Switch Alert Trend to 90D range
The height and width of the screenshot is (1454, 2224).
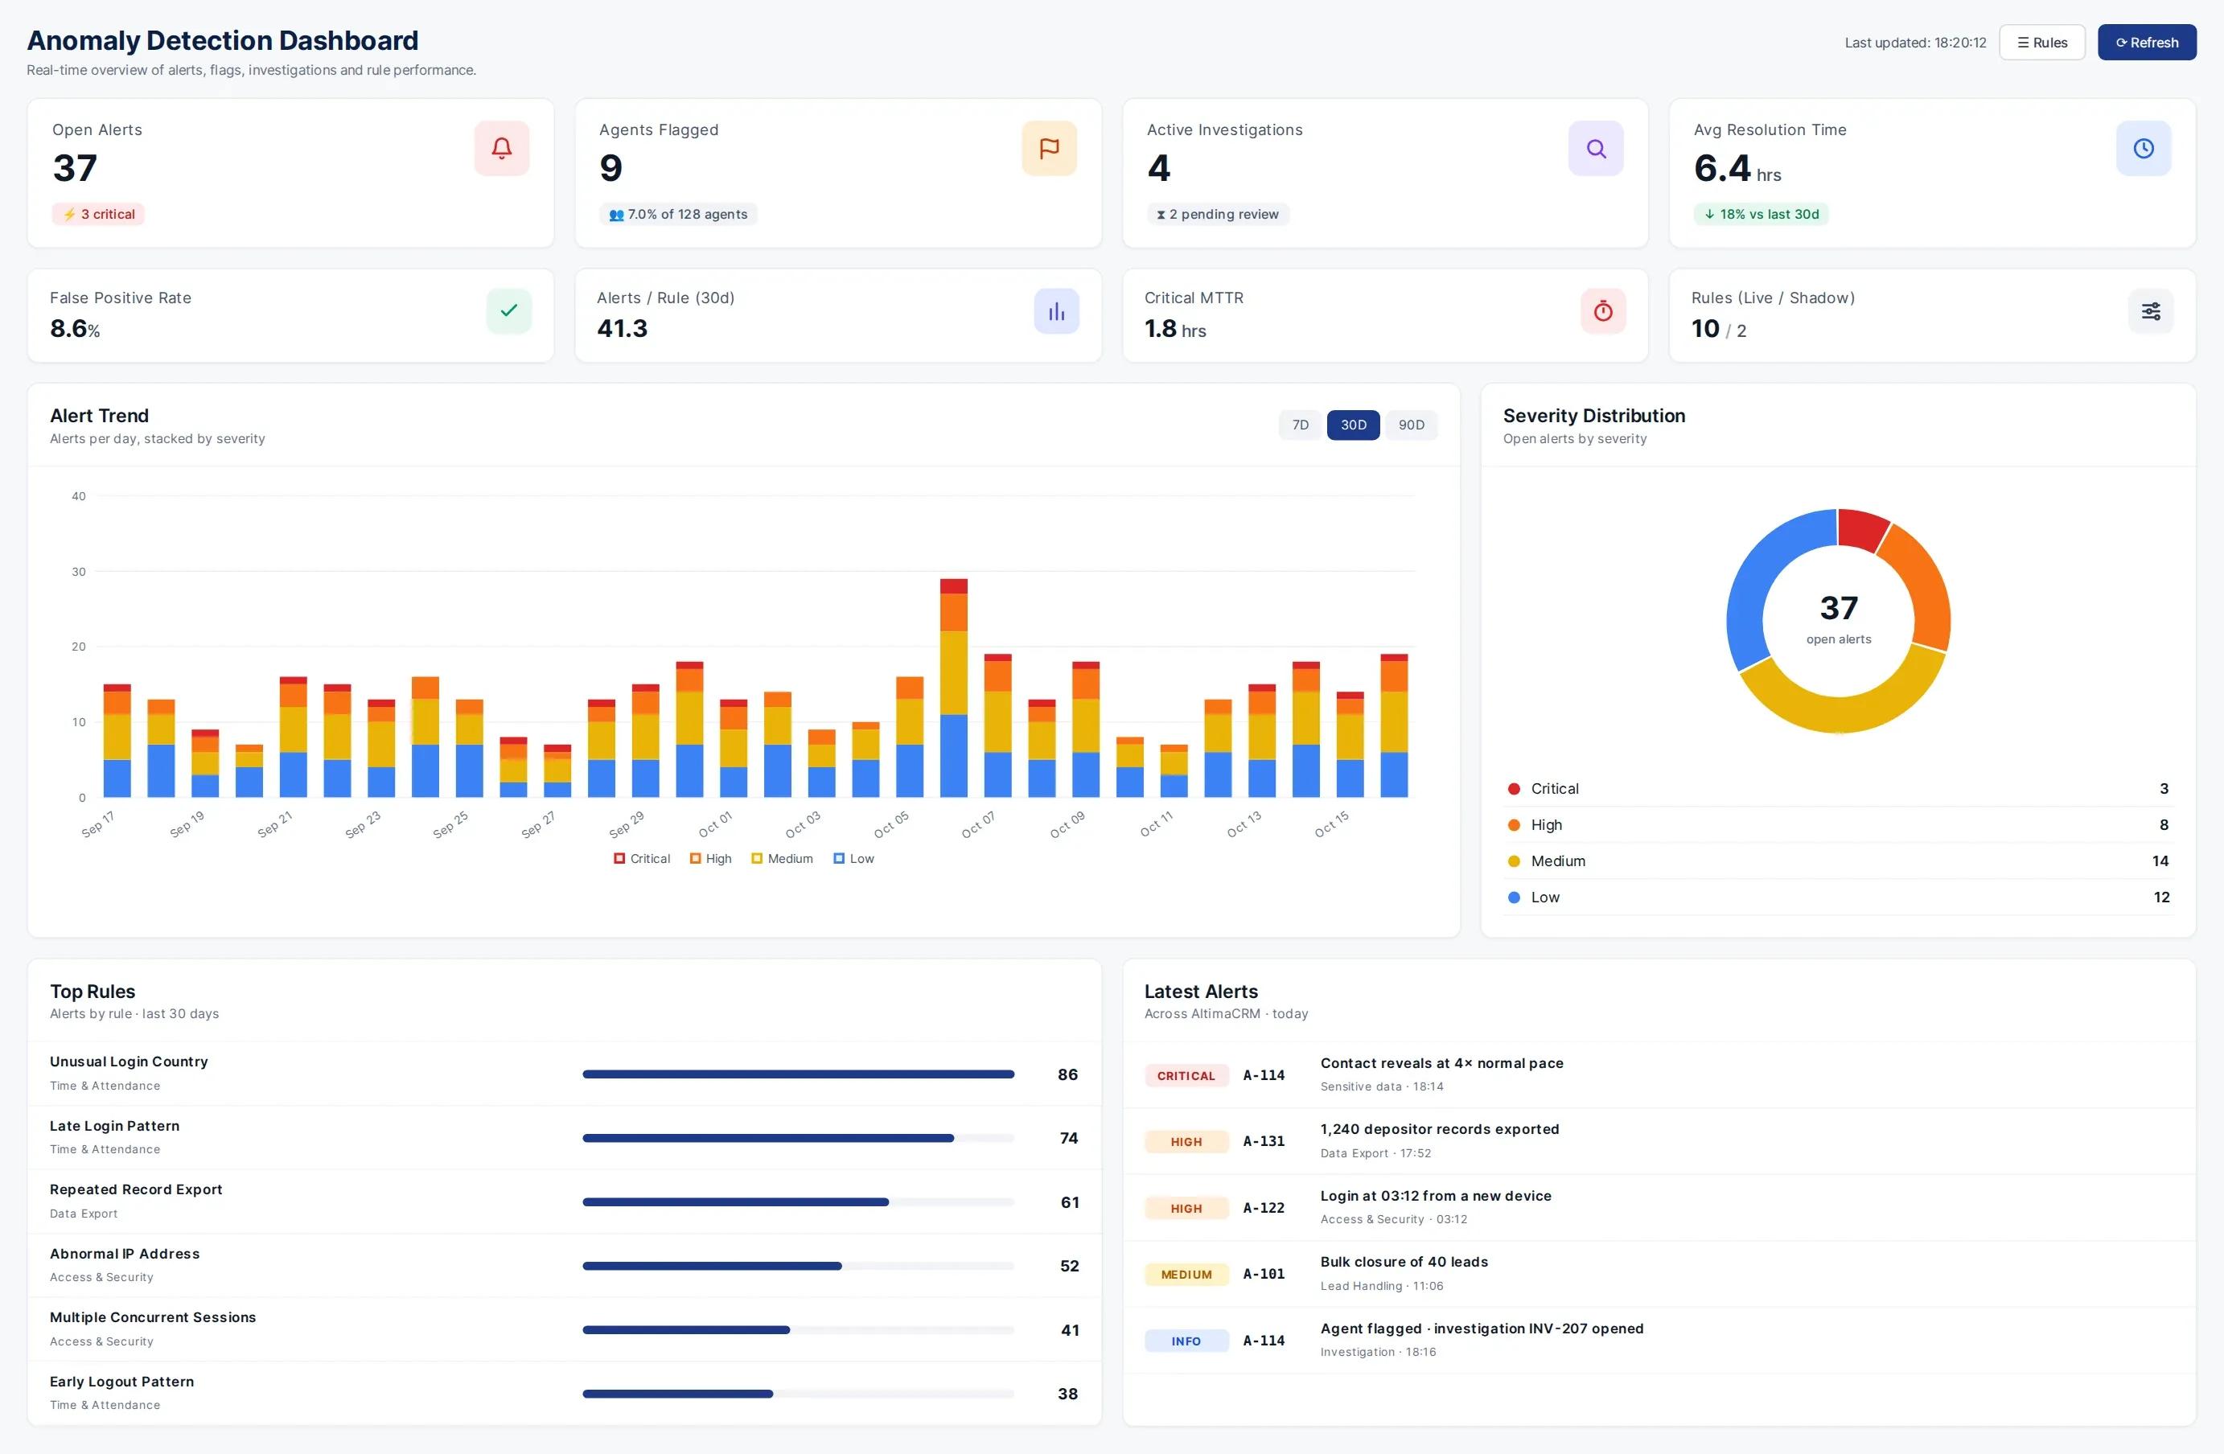tap(1411, 425)
